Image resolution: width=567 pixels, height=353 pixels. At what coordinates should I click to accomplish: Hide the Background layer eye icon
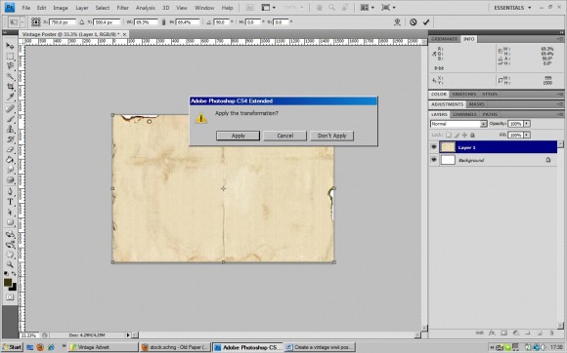coord(434,160)
